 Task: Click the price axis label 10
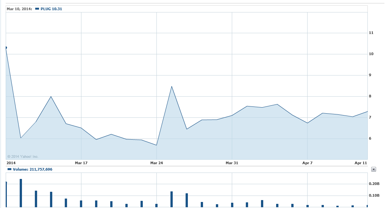(371, 54)
